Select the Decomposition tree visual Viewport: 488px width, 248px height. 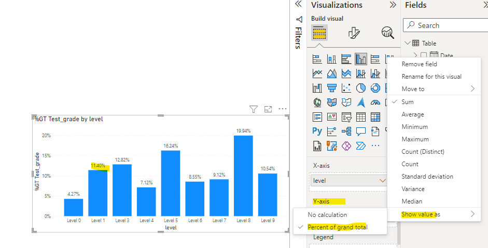click(x=346, y=131)
